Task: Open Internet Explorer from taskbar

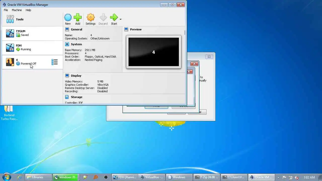Action: coord(19,177)
